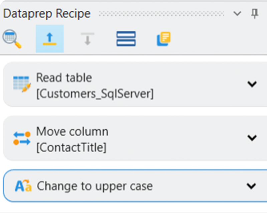Click the Change to upper case icon
The height and width of the screenshot is (213, 267).
[x=23, y=186]
